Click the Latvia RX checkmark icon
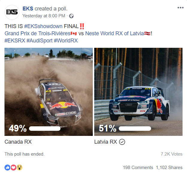The width and height of the screenshot is (187, 175). [x=122, y=142]
